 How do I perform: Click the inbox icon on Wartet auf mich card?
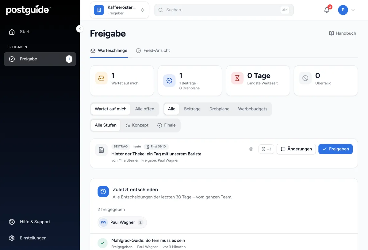(x=101, y=78)
